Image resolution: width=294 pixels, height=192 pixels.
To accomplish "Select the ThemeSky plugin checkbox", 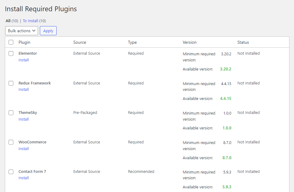I will click(11, 113).
